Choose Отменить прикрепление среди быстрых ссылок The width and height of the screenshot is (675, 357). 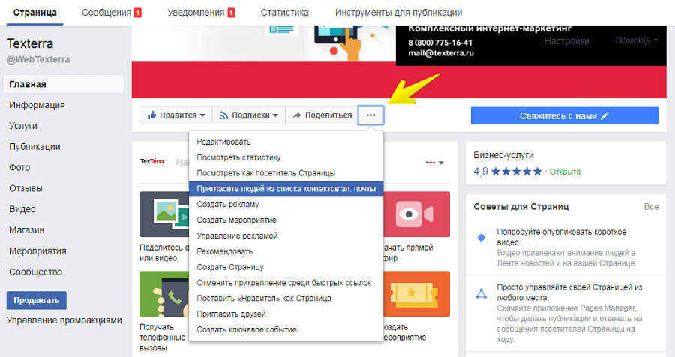[286, 283]
